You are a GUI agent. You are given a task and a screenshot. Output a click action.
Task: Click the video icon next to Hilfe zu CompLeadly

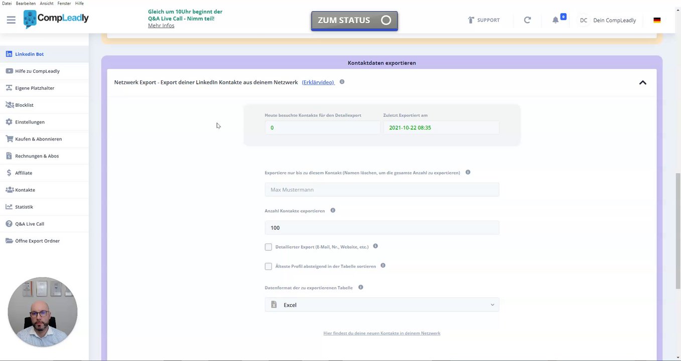9,71
